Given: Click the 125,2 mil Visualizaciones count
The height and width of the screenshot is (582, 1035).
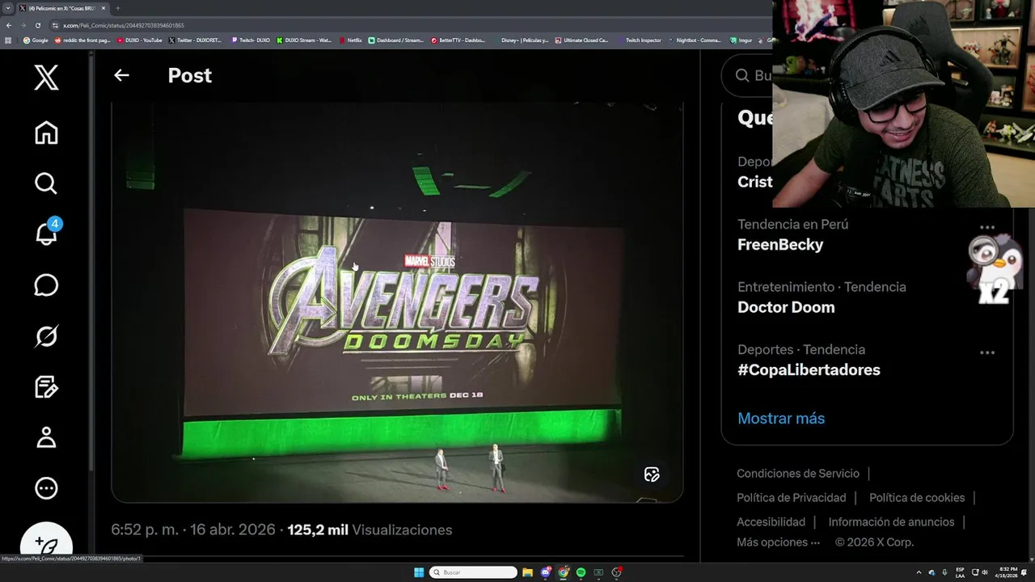Looking at the screenshot, I should 370,530.
